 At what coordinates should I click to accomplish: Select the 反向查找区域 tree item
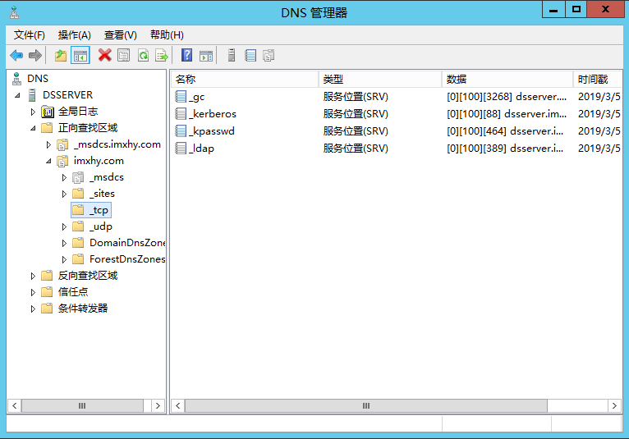point(88,276)
